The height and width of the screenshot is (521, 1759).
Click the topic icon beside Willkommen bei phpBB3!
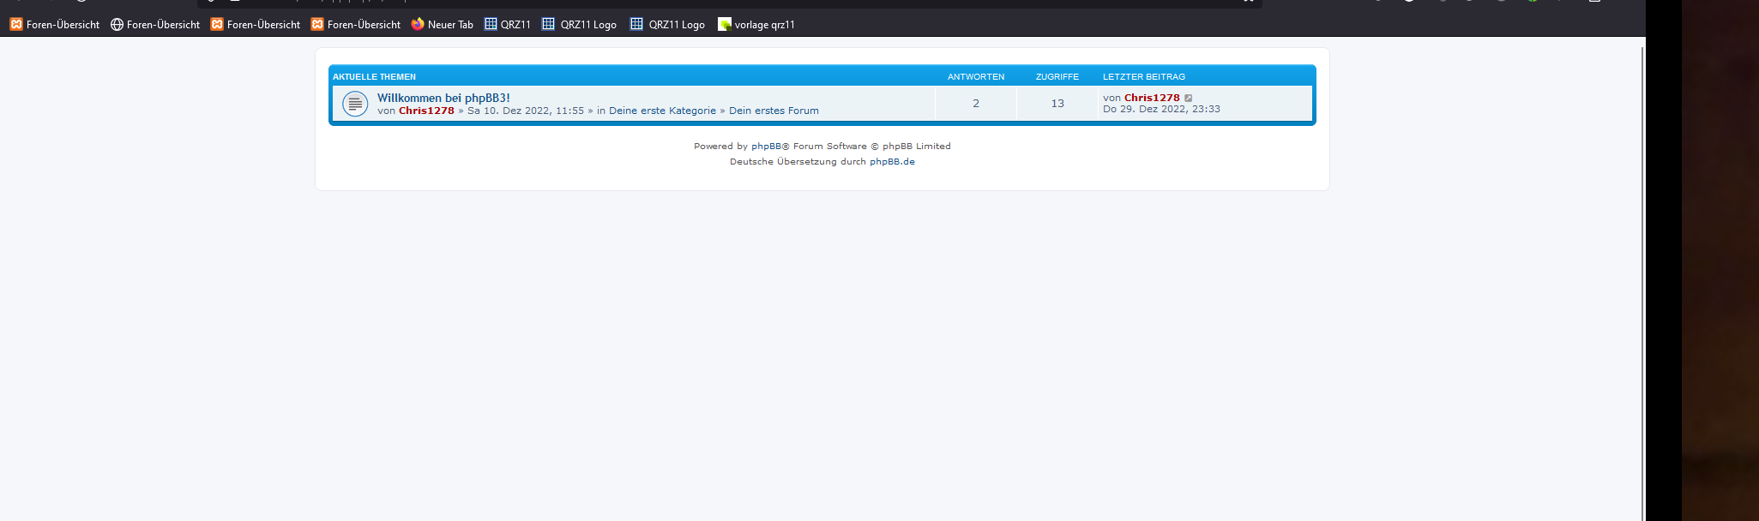point(355,104)
